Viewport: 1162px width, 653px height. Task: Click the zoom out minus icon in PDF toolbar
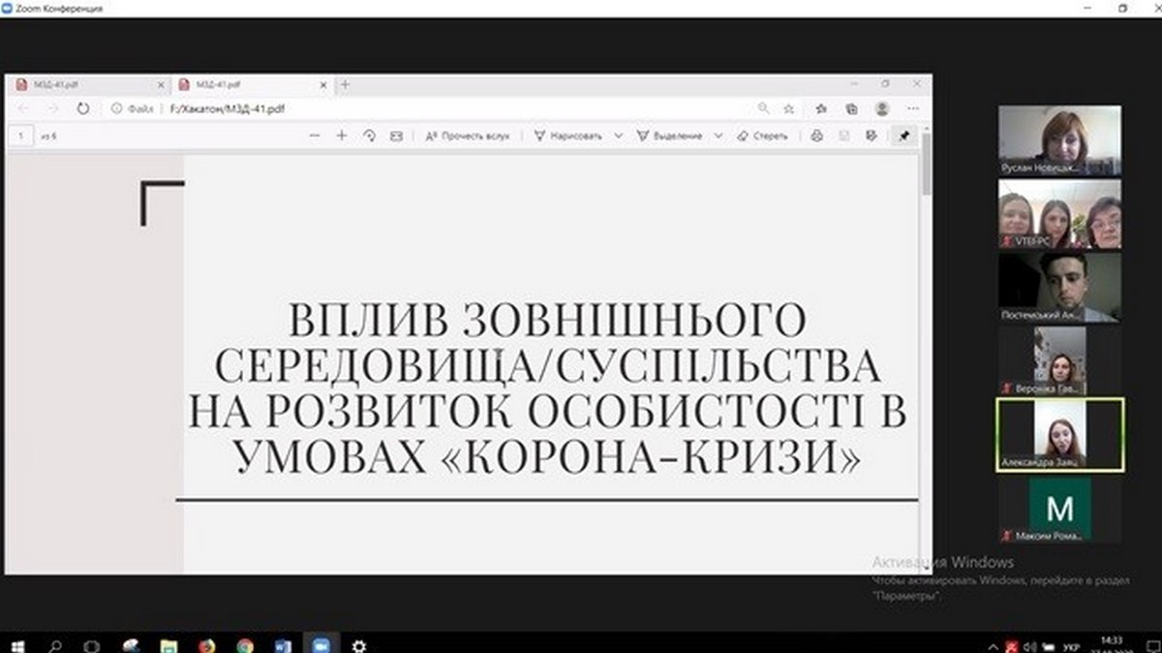pyautogui.click(x=314, y=137)
